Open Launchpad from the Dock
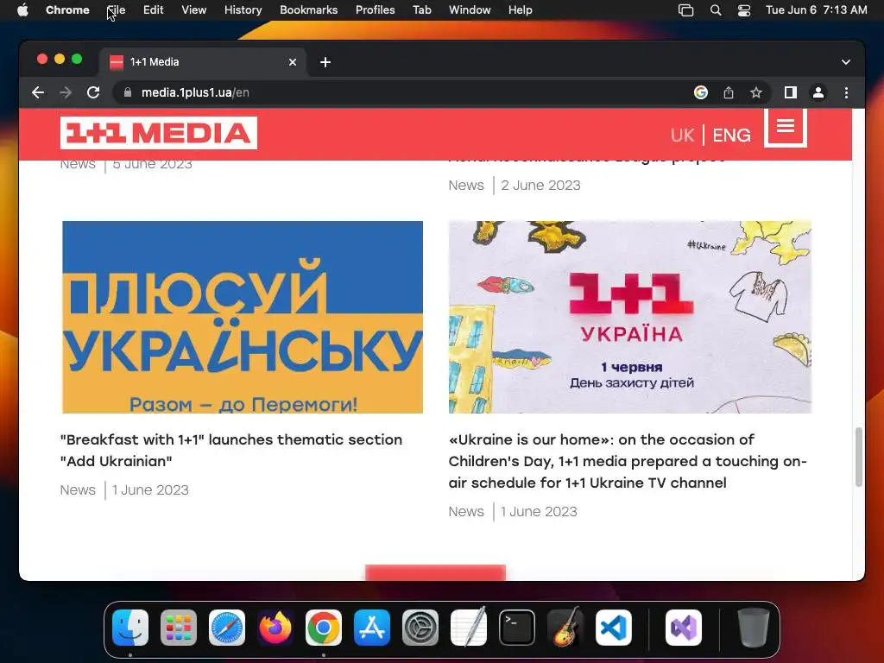The width and height of the screenshot is (884, 663). click(179, 628)
